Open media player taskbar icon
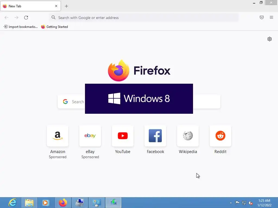The image size is (278, 208). [x=45, y=203]
